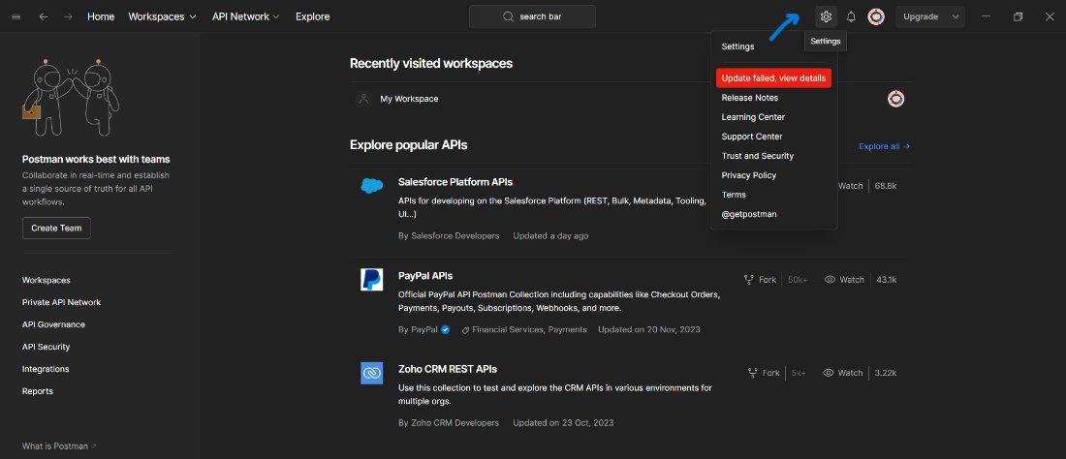The width and height of the screenshot is (1066, 459).
Task: Open the Explore tab
Action: click(313, 17)
